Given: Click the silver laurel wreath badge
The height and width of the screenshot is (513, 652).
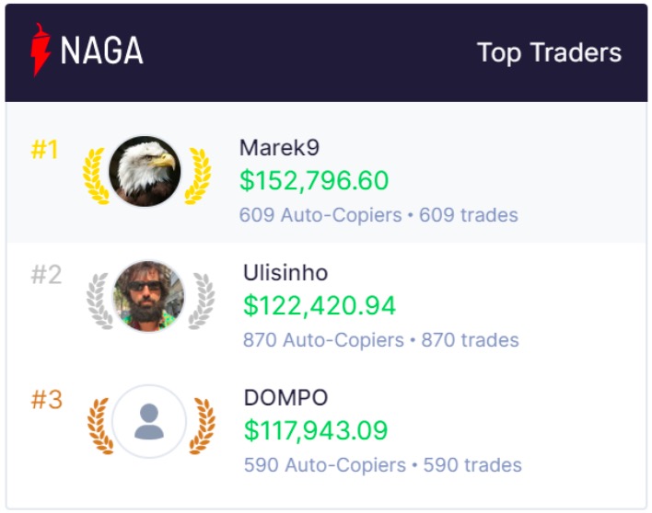Looking at the screenshot, I should [x=98, y=300].
